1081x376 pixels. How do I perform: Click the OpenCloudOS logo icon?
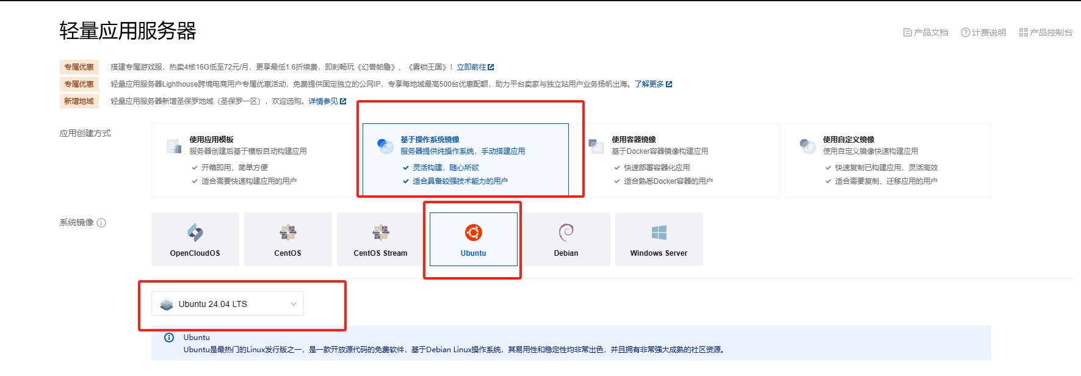click(x=195, y=233)
